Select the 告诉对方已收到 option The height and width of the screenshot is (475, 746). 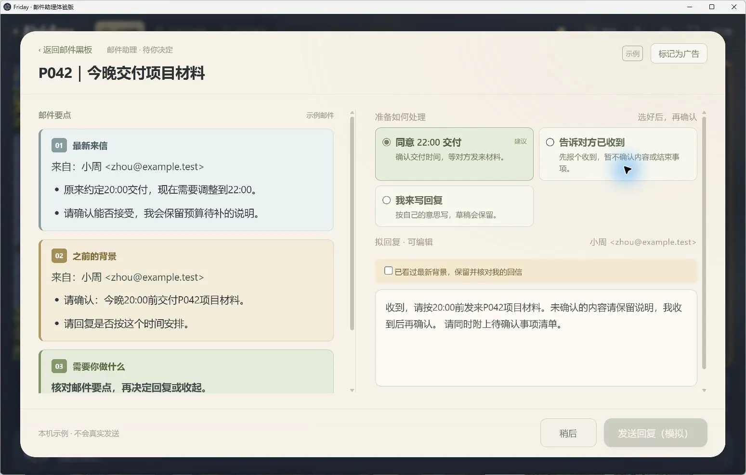[x=618, y=154]
